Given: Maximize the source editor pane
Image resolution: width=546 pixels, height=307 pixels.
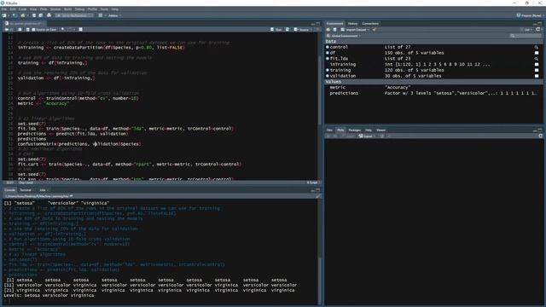Looking at the screenshot, I should 317,24.
